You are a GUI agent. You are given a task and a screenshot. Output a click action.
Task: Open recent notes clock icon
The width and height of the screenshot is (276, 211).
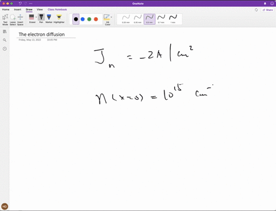5,49
